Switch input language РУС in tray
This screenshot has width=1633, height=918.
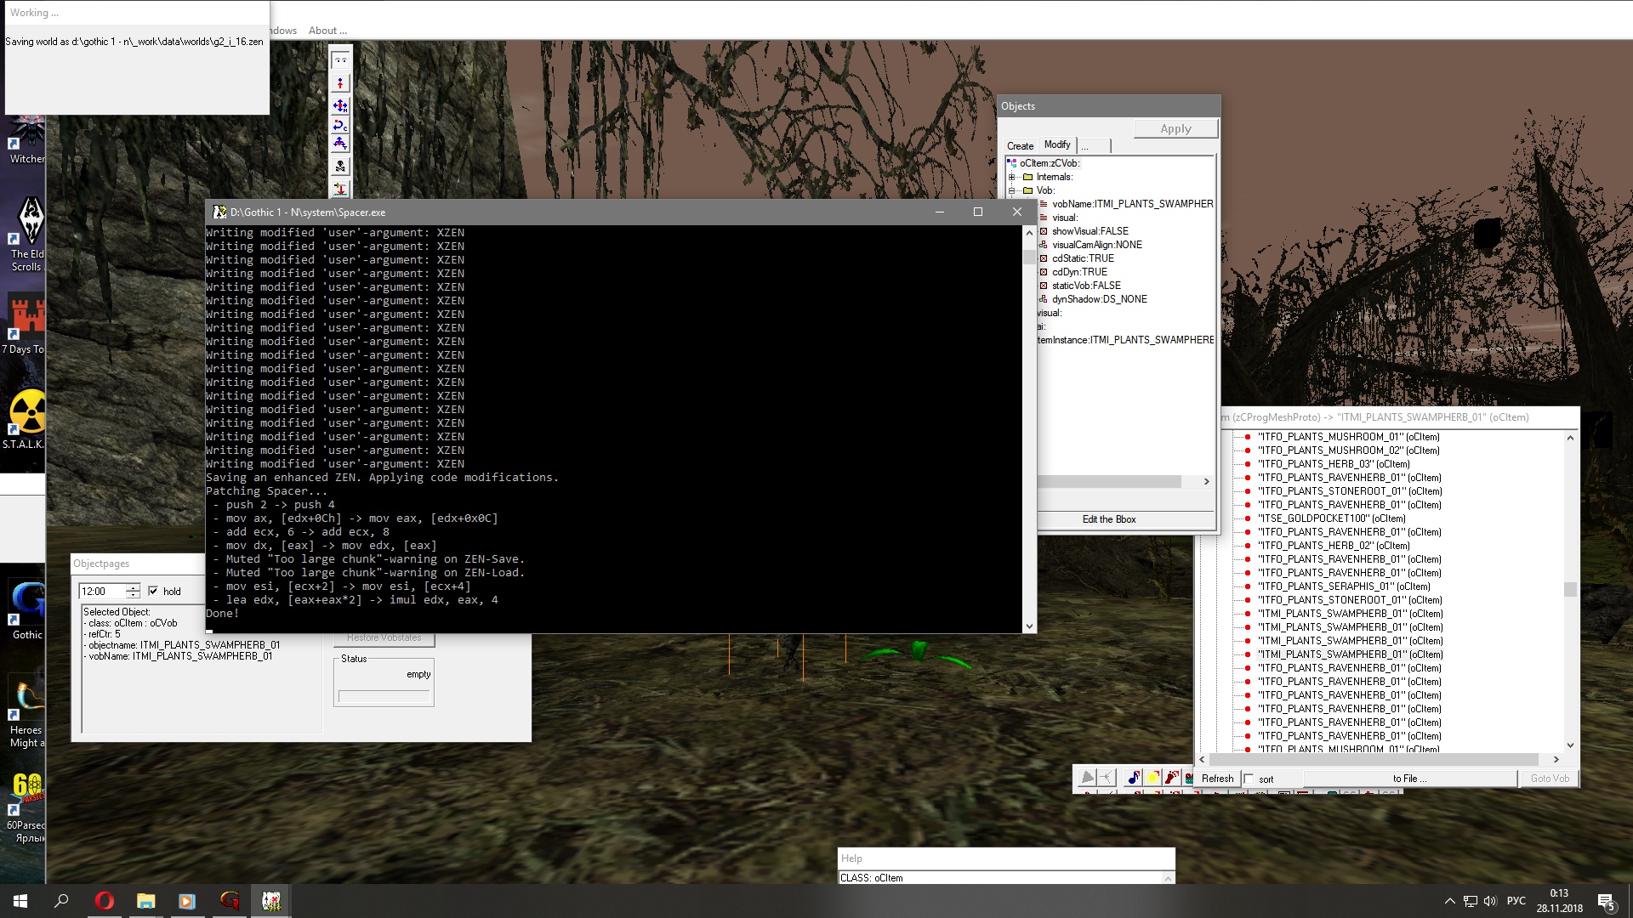[1516, 901]
